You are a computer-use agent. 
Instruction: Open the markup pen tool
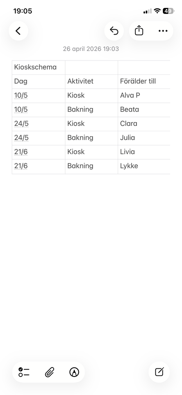(x=74, y=372)
